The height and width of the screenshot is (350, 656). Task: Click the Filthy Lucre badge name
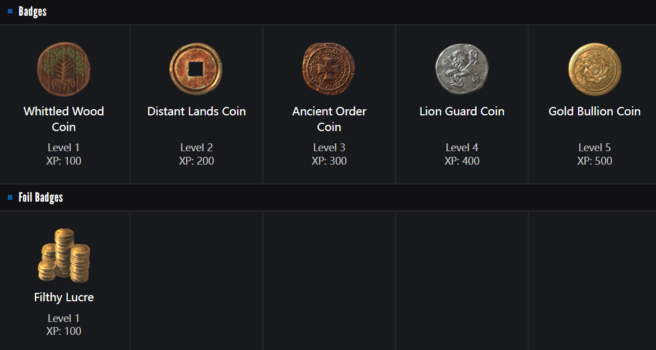(63, 297)
